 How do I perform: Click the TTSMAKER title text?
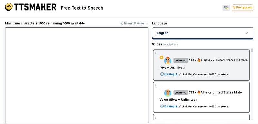click(35, 7)
